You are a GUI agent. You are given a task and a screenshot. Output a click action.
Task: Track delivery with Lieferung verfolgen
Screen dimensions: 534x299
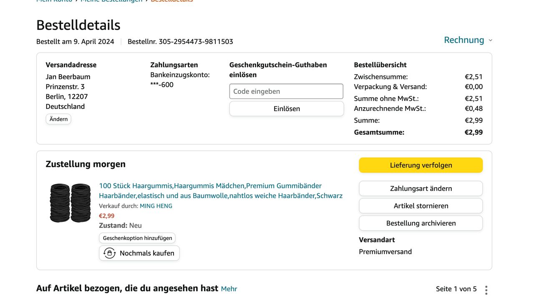click(421, 165)
